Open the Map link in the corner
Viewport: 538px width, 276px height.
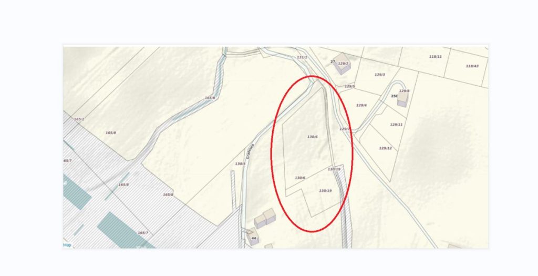pos(67,245)
